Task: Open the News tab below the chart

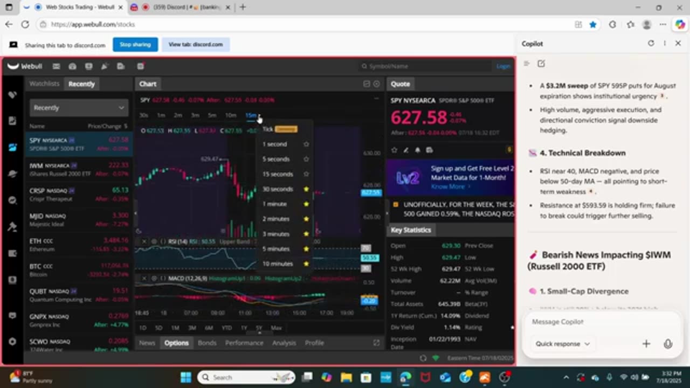Action: point(147,343)
